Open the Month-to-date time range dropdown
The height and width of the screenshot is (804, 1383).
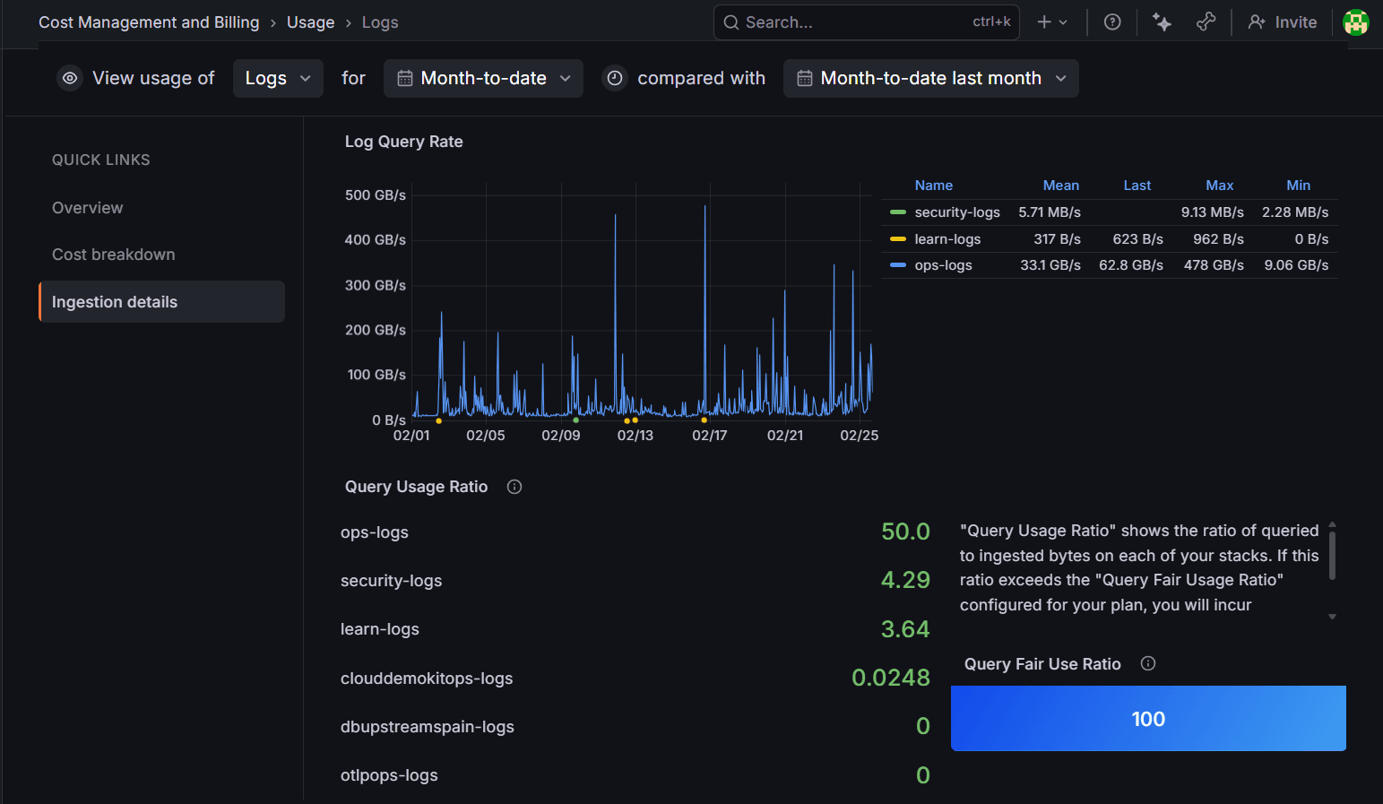click(x=482, y=78)
